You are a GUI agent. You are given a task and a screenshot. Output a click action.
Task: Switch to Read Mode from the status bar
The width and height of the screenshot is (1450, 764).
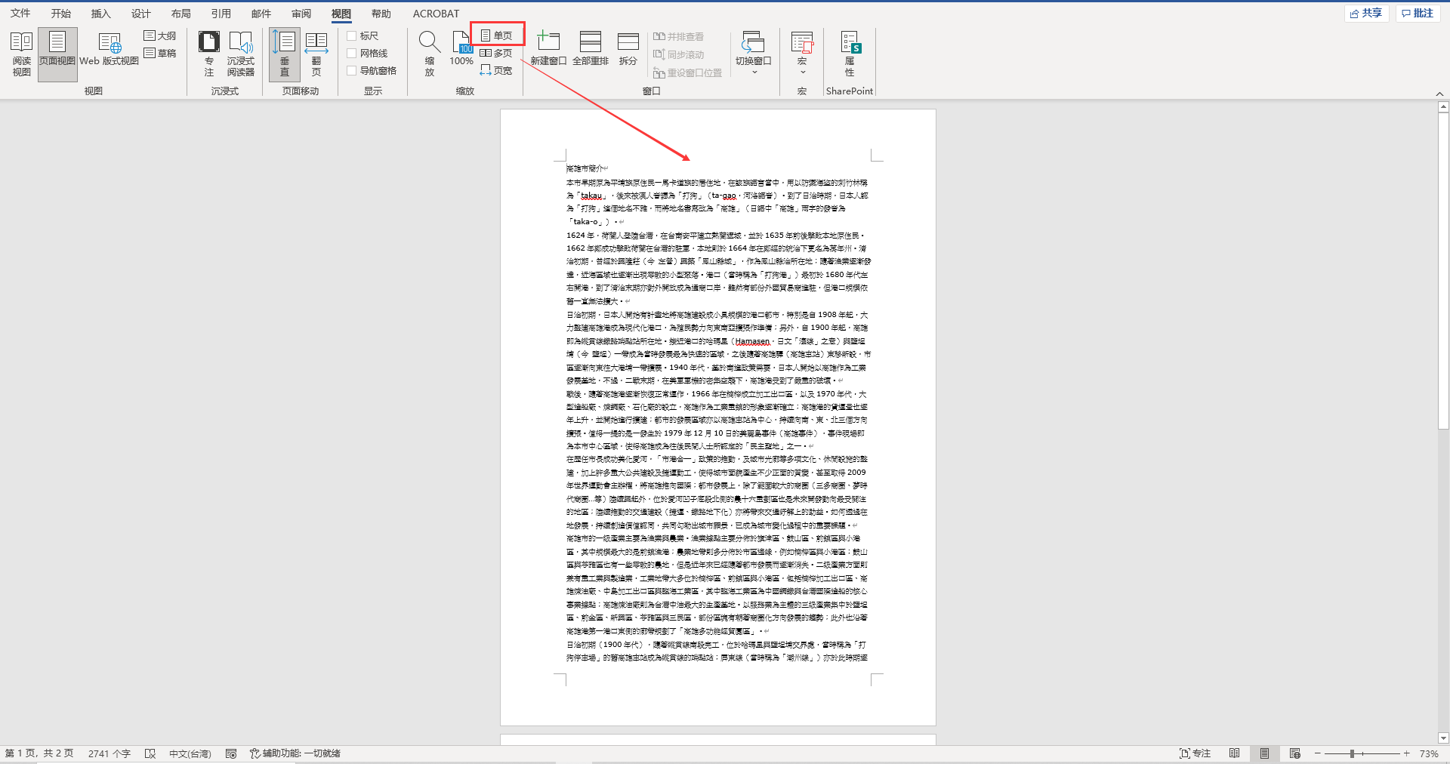[x=1234, y=753]
